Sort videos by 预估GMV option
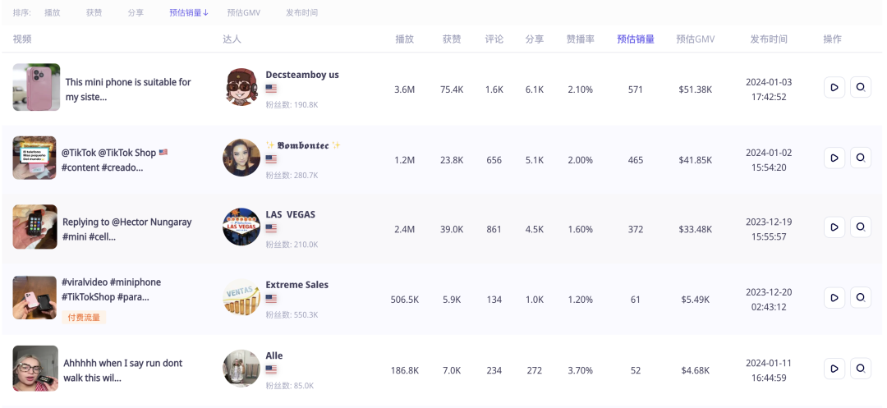The image size is (887, 408). coord(243,13)
